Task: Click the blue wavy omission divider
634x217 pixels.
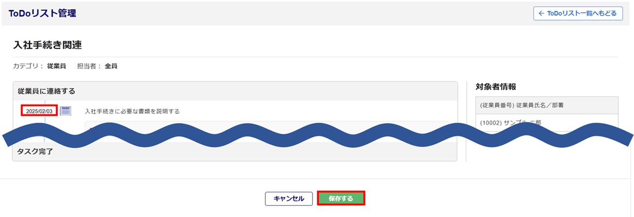Action: pyautogui.click(x=316, y=137)
